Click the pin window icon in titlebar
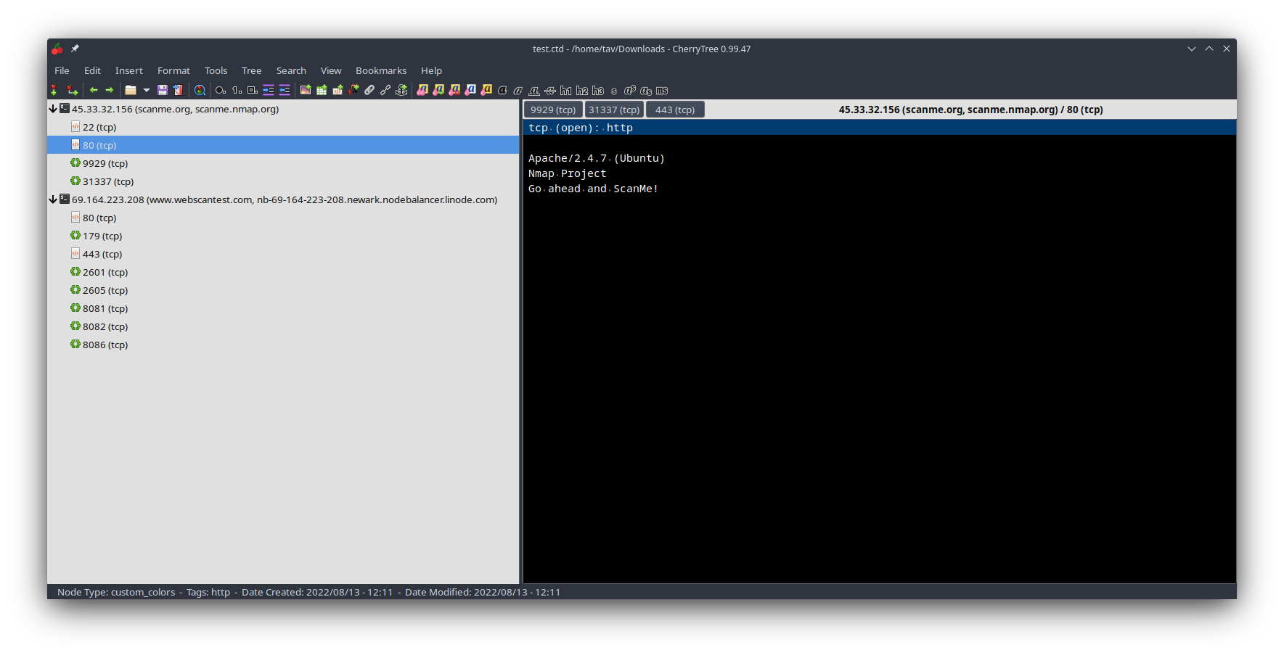This screenshot has height=655, width=1284. click(x=75, y=49)
